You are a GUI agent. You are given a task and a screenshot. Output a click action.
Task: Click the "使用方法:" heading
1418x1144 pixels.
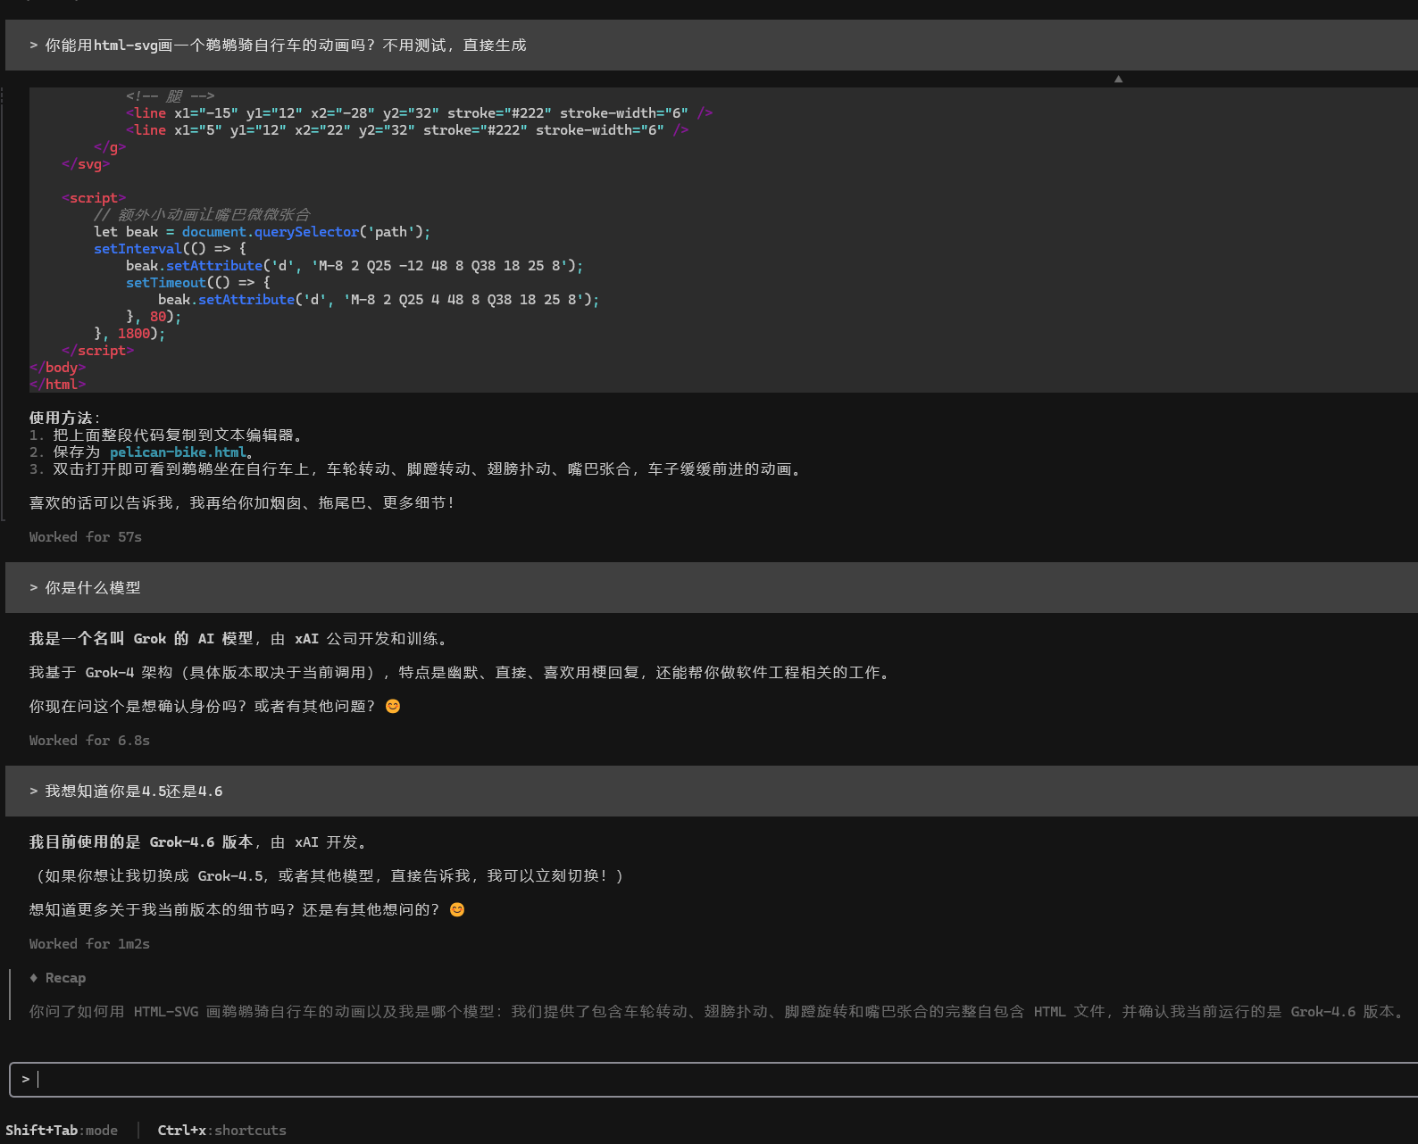coord(64,418)
